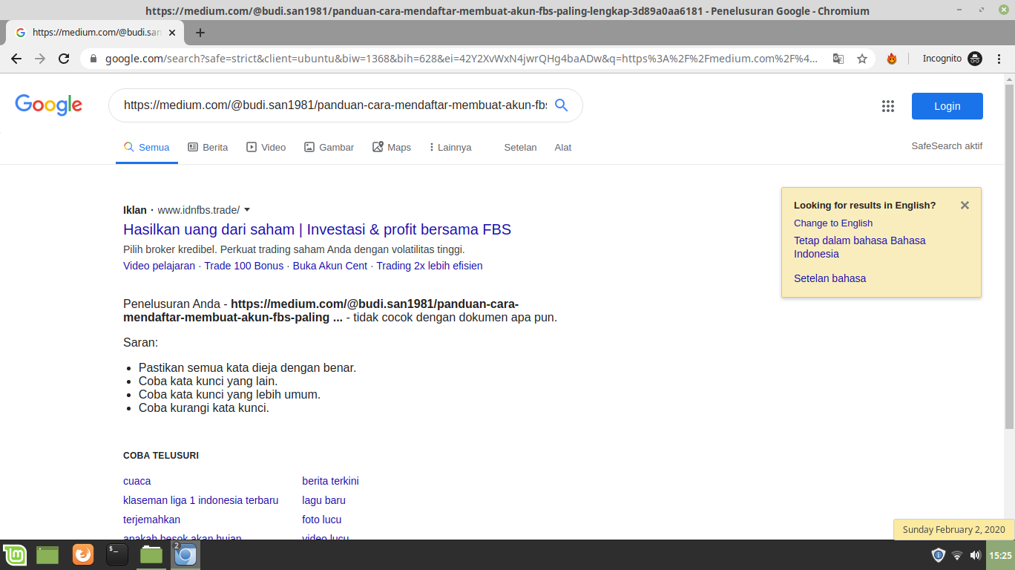Image resolution: width=1015 pixels, height=570 pixels.
Task: Click the volume speaker tray icon
Action: point(975,555)
